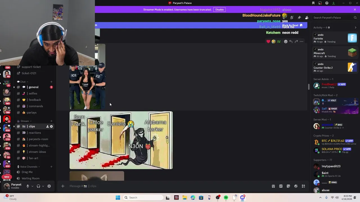Image resolution: width=360 pixels, height=202 pixels.
Task: Create a channel in the Chat category
Action: click(51, 82)
